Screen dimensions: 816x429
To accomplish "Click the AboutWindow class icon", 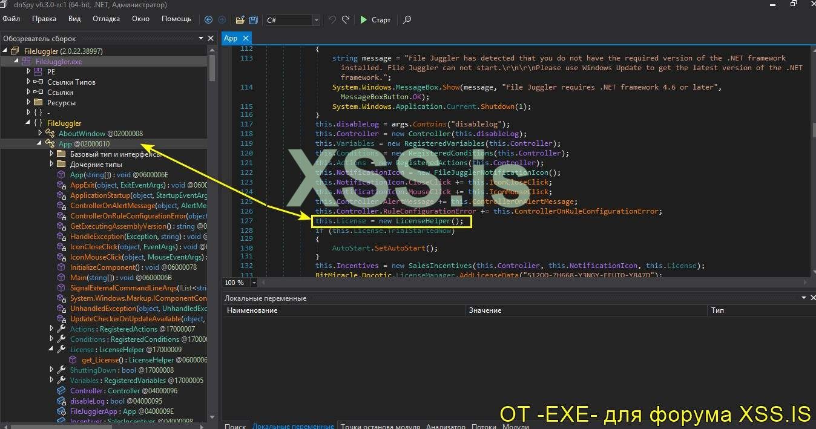I will click(x=50, y=133).
